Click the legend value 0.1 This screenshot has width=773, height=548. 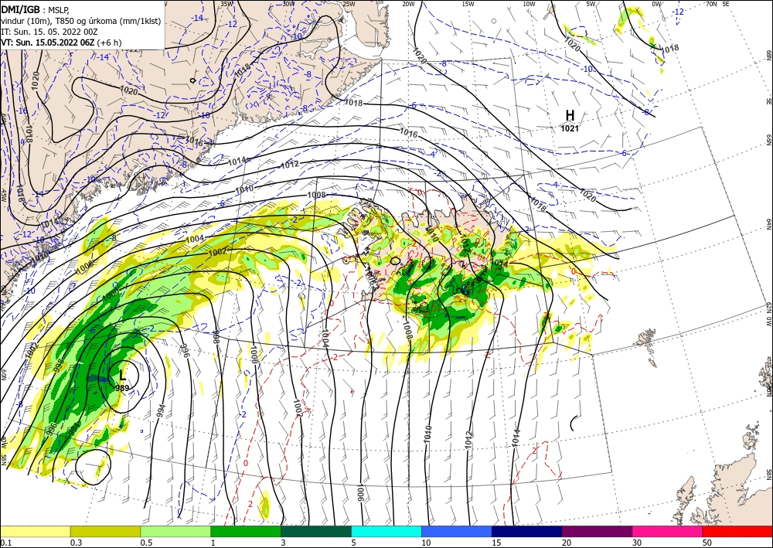tap(5, 543)
